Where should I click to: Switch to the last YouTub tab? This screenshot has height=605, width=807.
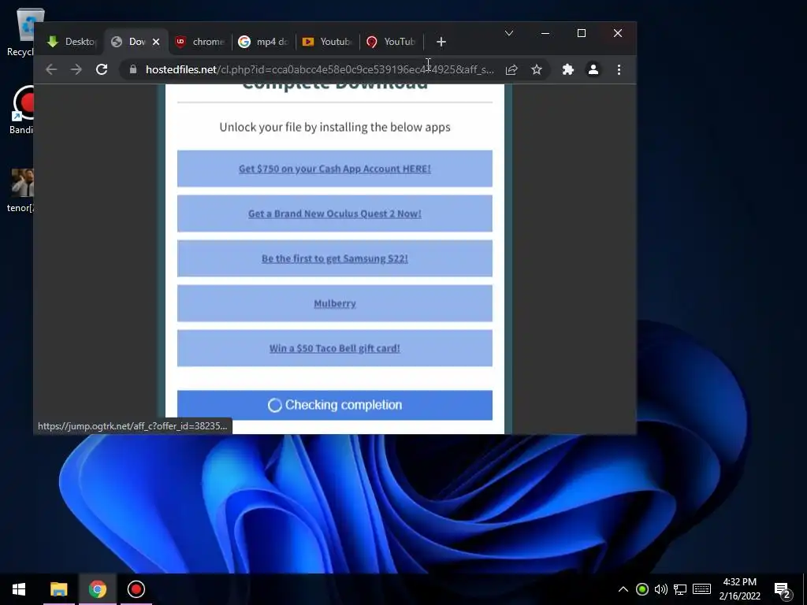click(391, 42)
